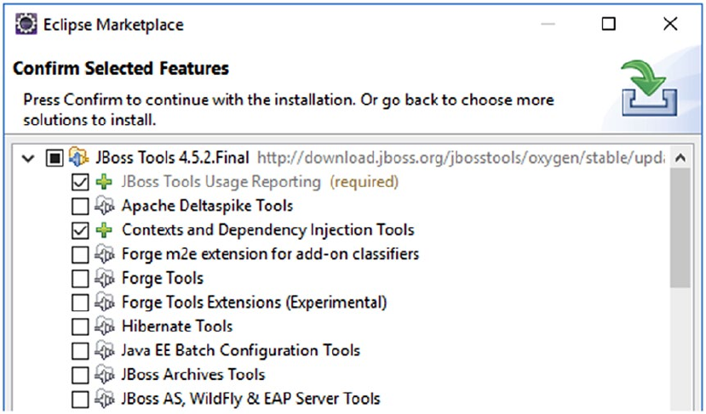Click the vertical scrollbar thumb of feature list
This screenshot has height=414, width=706.
pos(680,229)
